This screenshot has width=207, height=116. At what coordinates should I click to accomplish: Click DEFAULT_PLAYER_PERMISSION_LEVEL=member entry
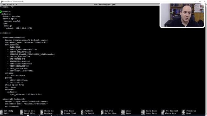31,54
